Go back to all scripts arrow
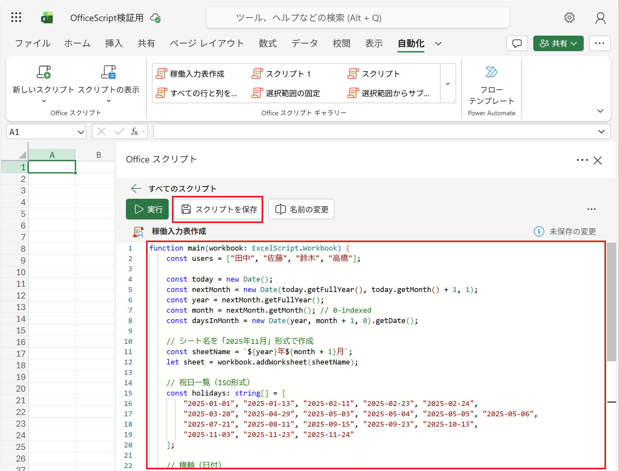This screenshot has width=619, height=471. (x=136, y=188)
